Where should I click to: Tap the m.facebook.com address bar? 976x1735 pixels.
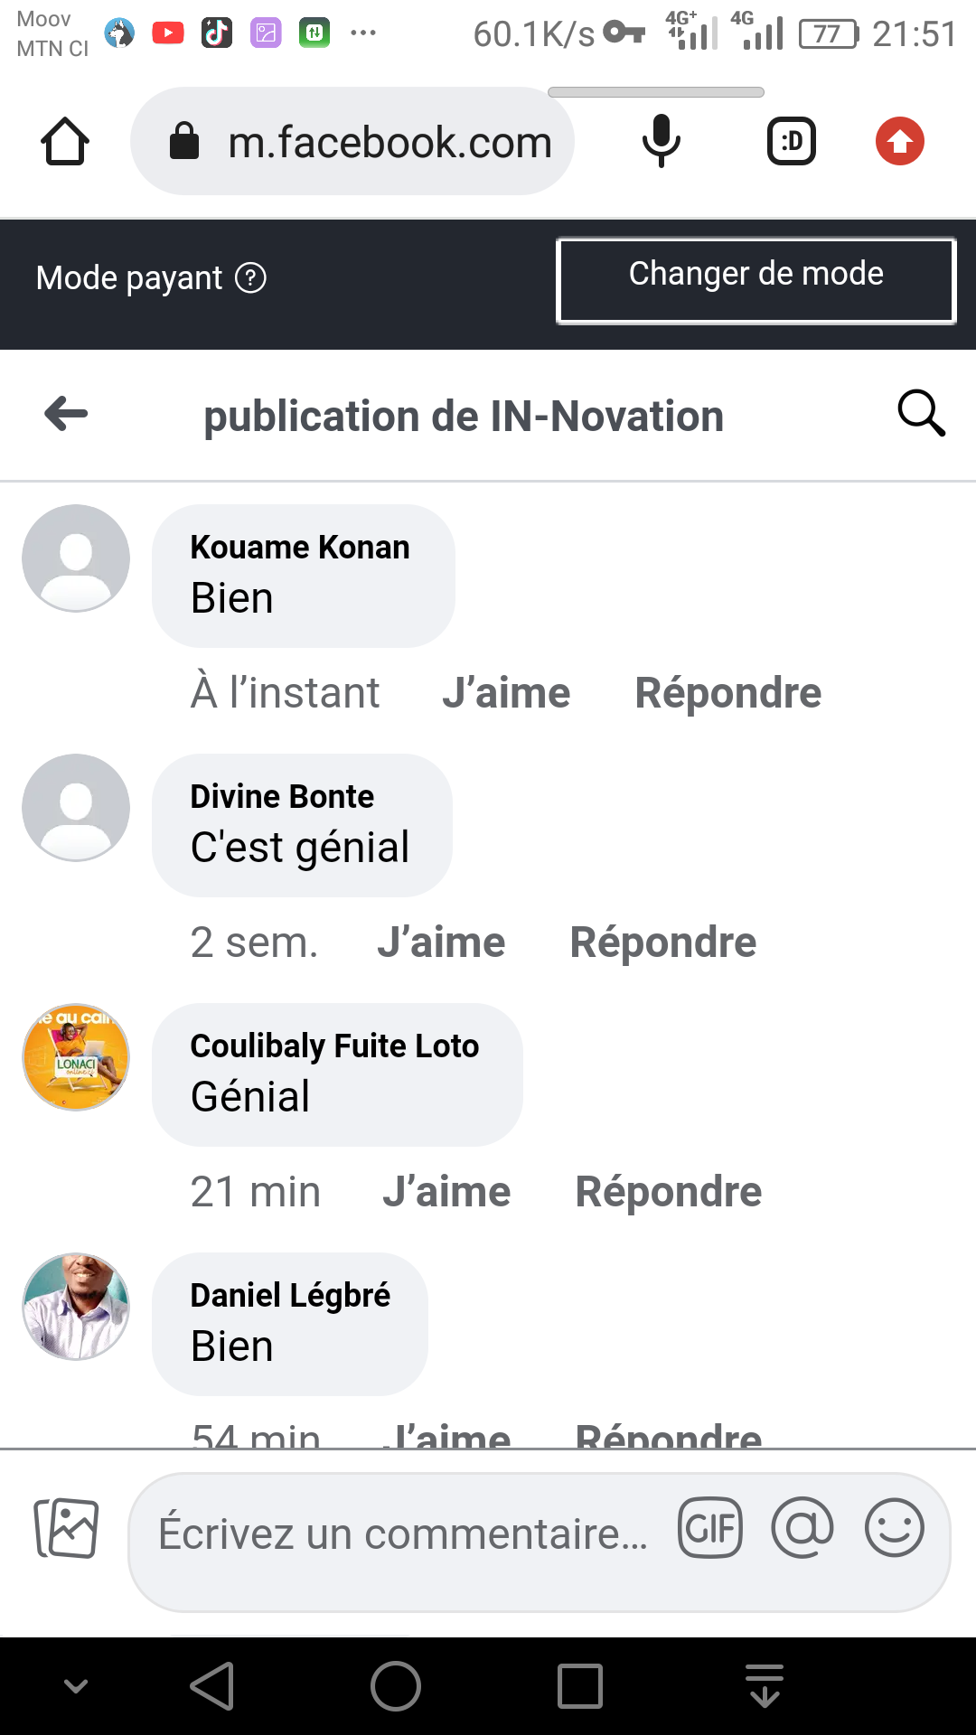389,142
